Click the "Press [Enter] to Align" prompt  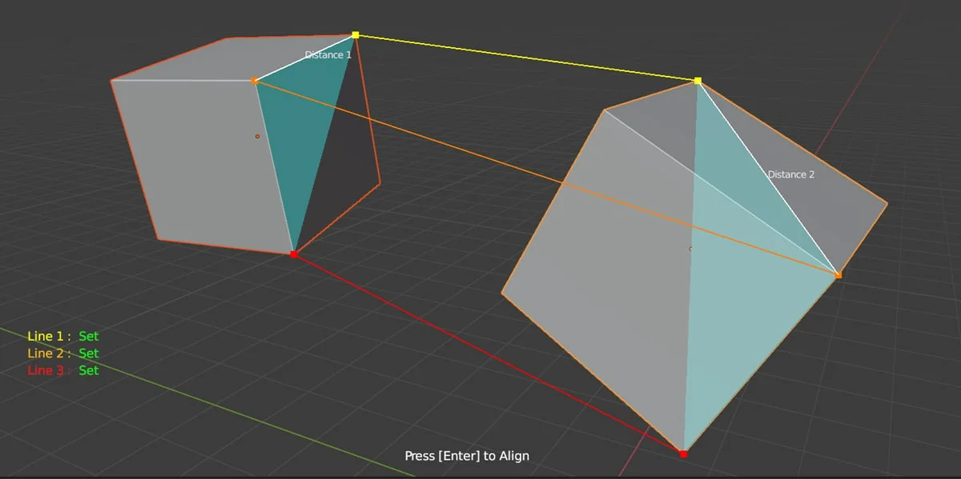click(467, 456)
